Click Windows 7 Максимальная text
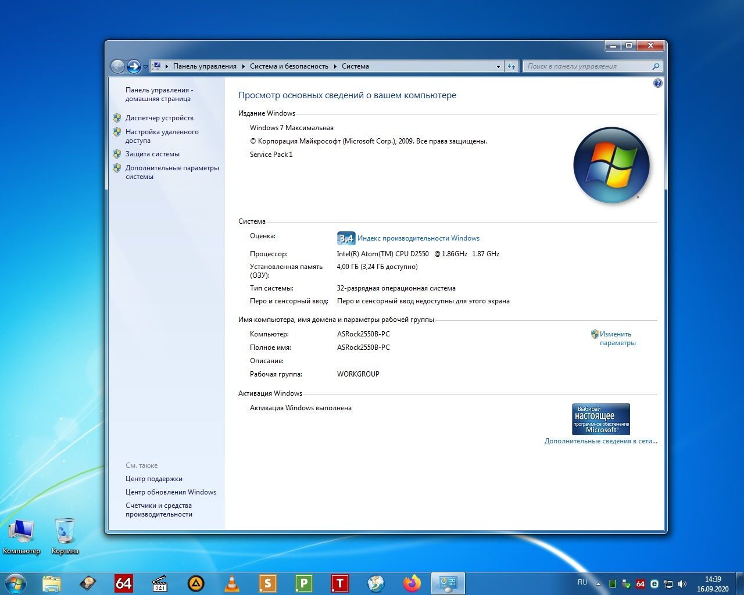Viewport: 744px width, 595px height. tap(292, 128)
